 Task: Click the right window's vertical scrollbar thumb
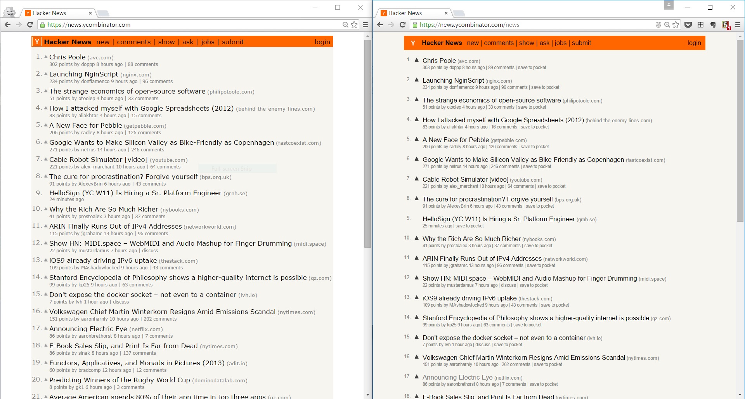[x=740, y=131]
